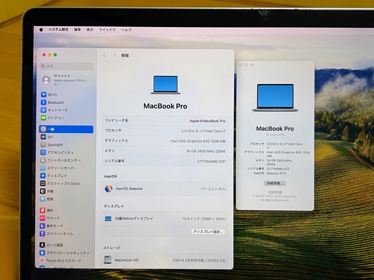
Task: Open Wi-Fi settings in sidebar
Action: click(52, 94)
